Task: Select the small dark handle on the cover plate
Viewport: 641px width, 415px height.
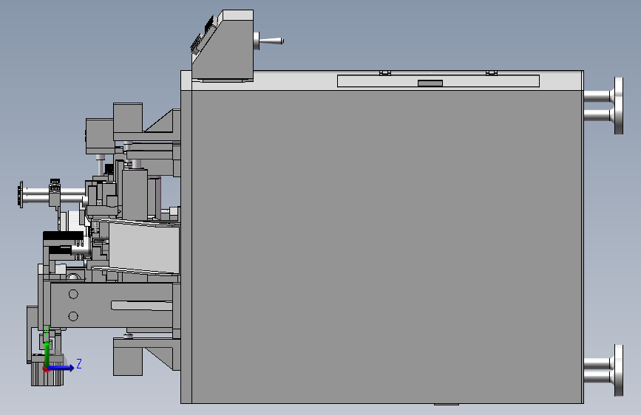Action: pos(430,83)
